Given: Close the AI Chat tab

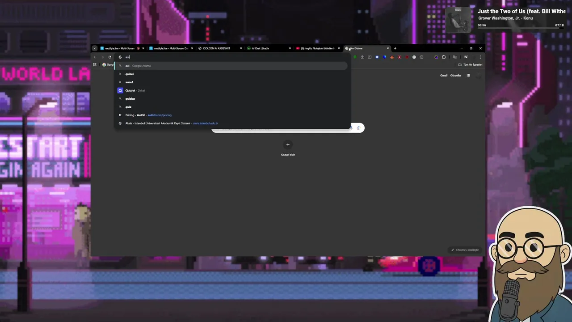Looking at the screenshot, I should click(x=290, y=48).
